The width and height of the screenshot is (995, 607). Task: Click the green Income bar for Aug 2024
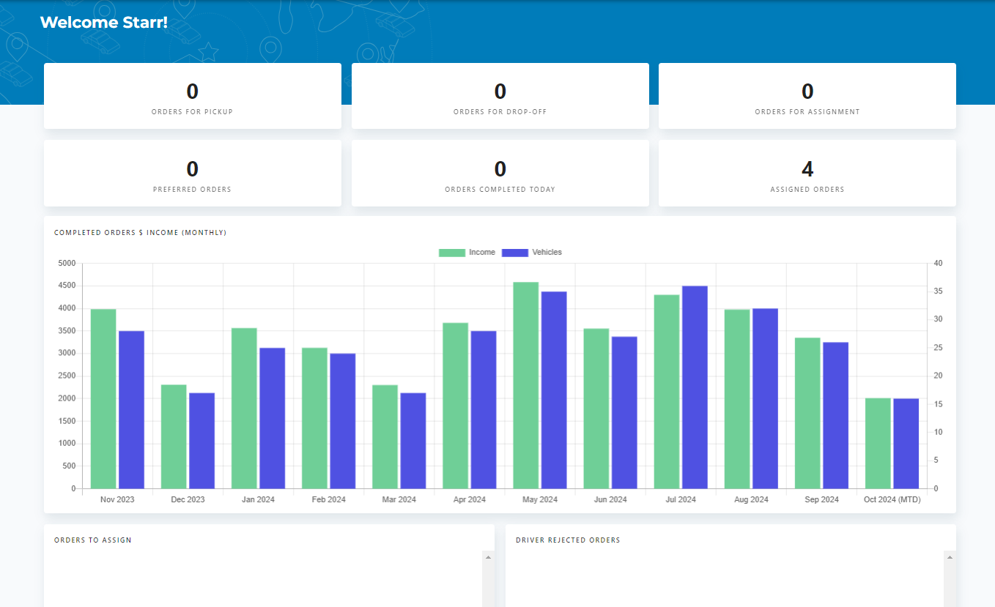[x=737, y=399]
